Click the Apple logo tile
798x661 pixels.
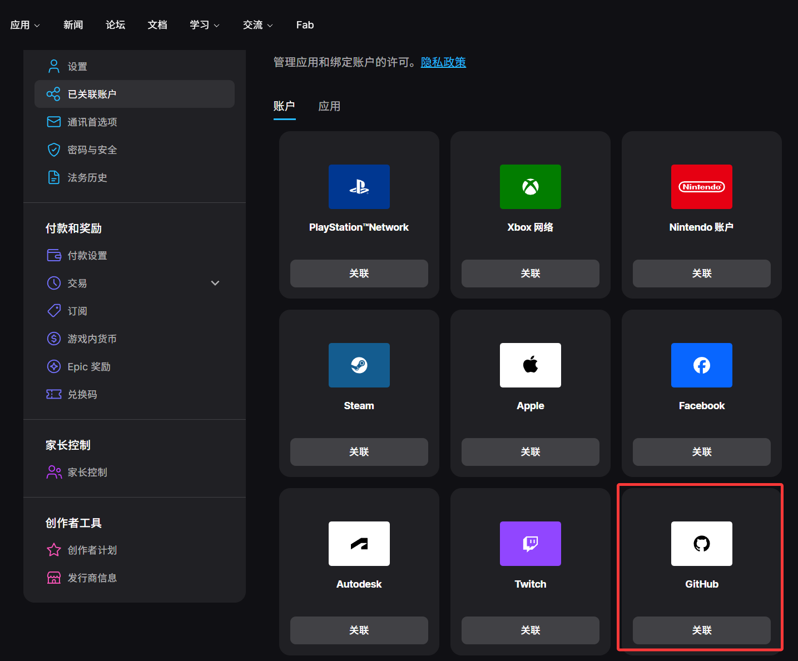coord(531,365)
